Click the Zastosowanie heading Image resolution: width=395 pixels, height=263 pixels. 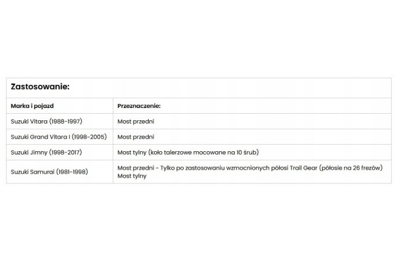coord(40,87)
